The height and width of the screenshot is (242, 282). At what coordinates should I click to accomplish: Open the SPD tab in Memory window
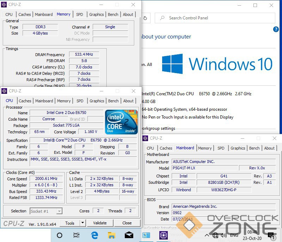point(80,14)
